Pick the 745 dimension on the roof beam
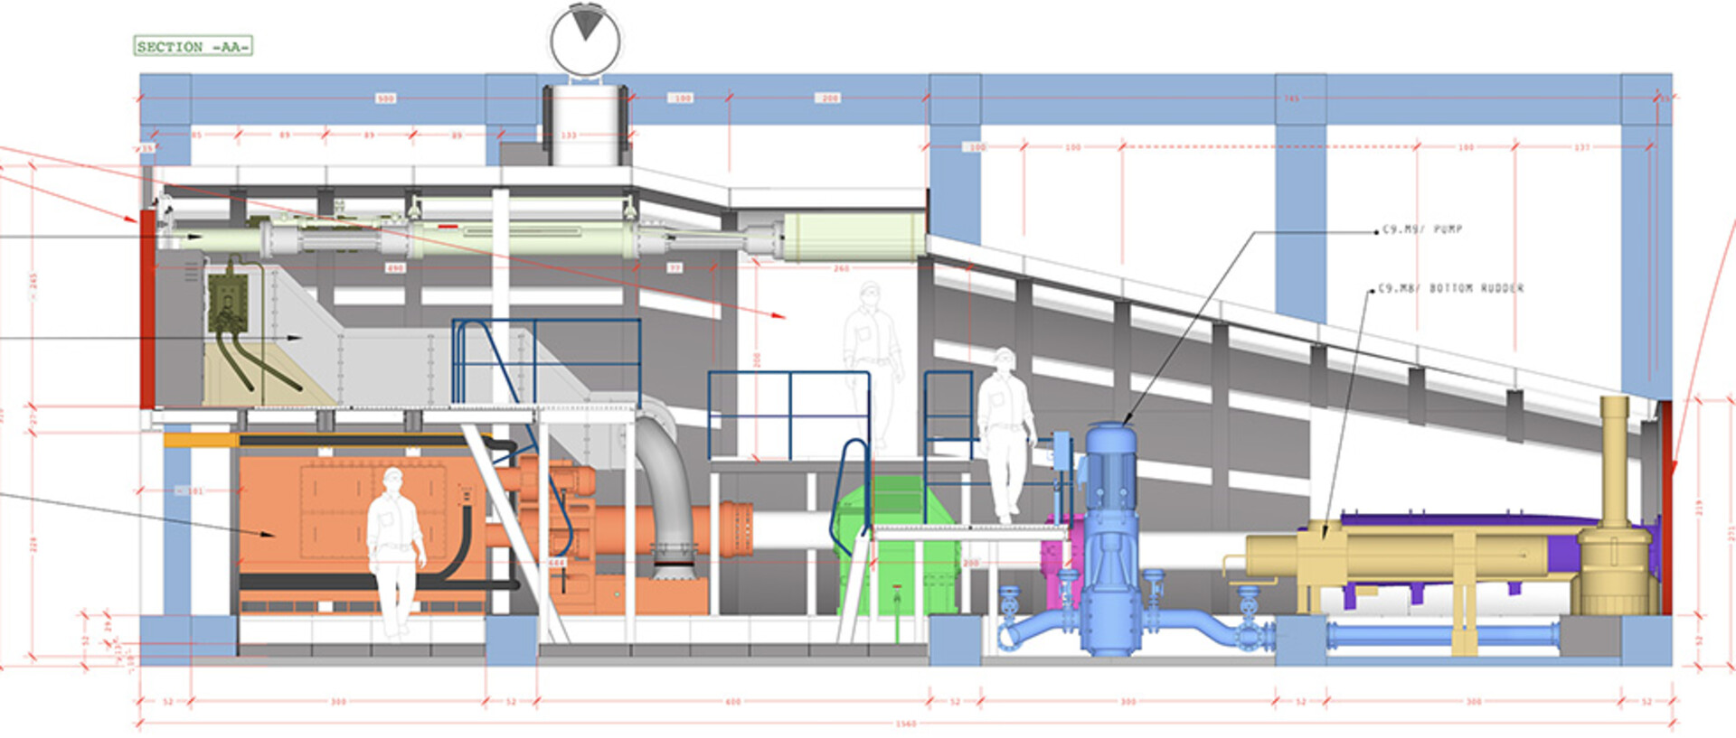 [x=1292, y=98]
